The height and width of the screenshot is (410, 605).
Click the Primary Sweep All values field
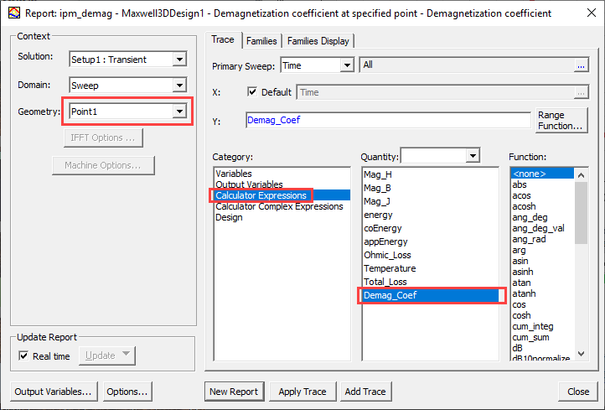(x=467, y=65)
